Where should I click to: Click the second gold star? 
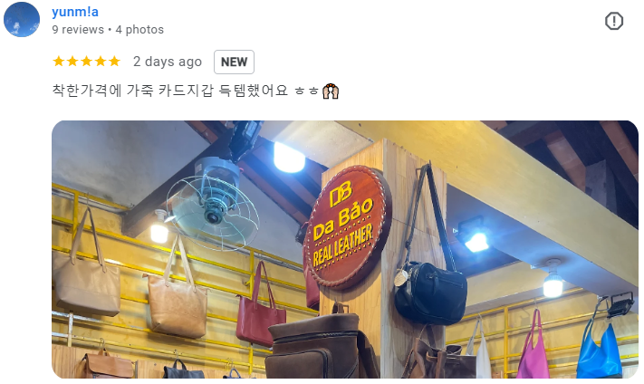pyautogui.click(x=72, y=62)
